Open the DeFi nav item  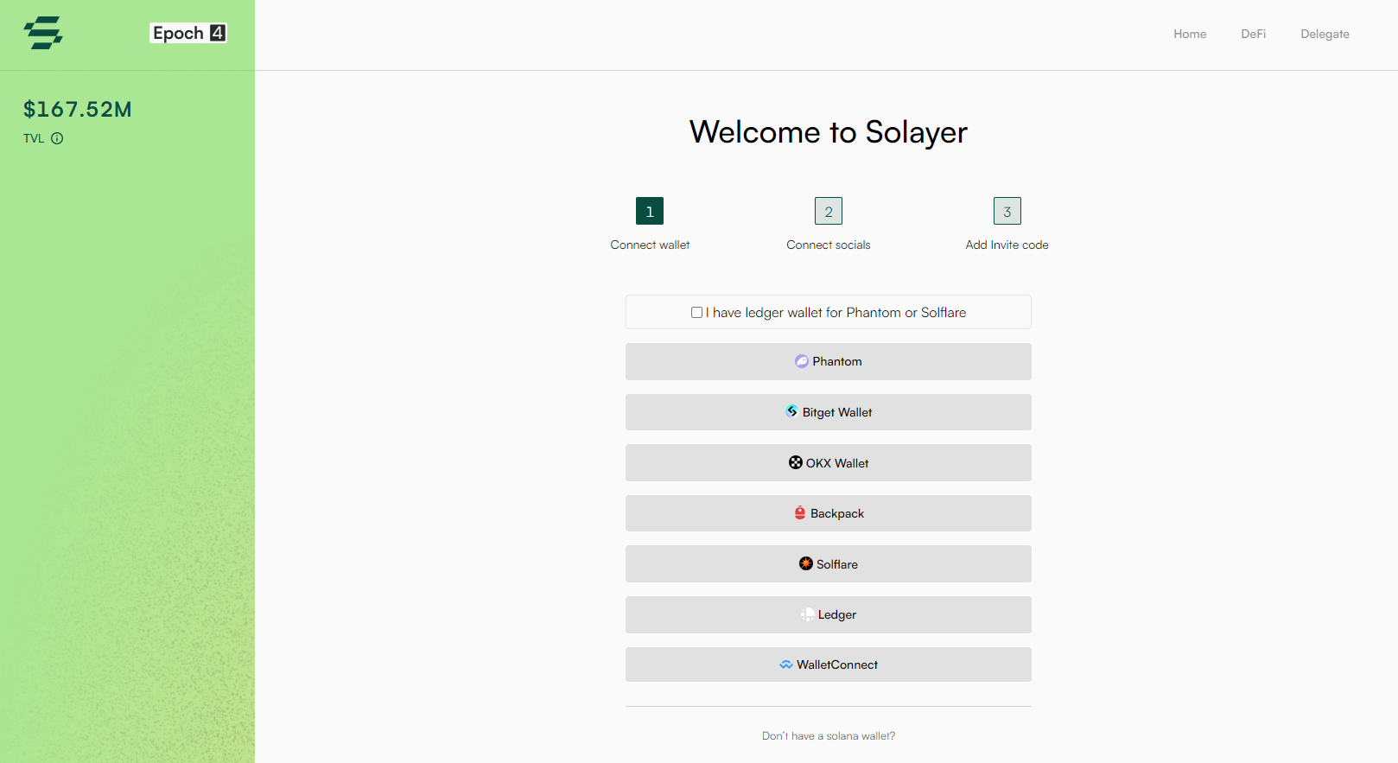coord(1254,34)
